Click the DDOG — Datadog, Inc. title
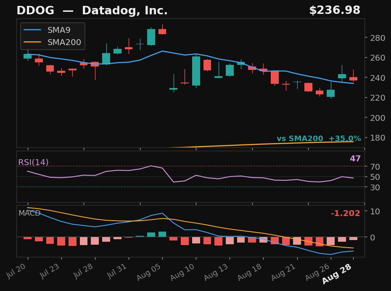 (x=92, y=11)
